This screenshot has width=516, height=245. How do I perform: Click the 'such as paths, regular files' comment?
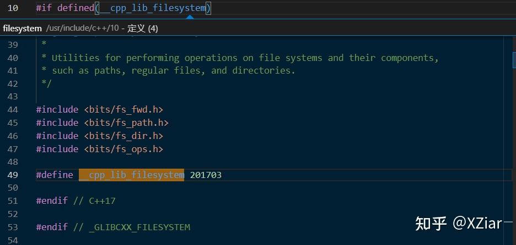(173, 70)
